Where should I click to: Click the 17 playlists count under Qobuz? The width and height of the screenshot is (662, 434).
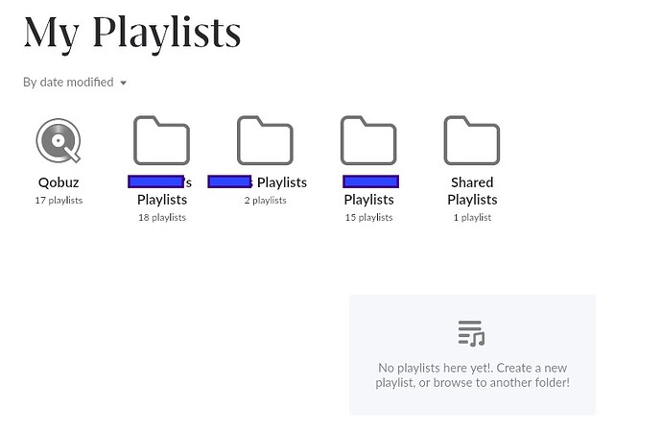coord(59,201)
